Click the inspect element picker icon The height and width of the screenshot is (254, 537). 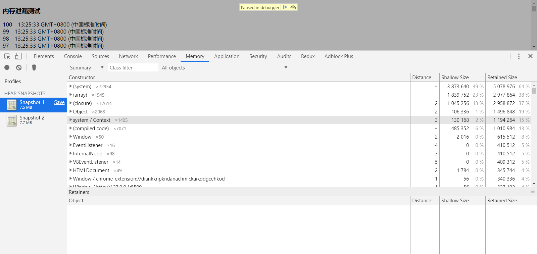(7, 56)
